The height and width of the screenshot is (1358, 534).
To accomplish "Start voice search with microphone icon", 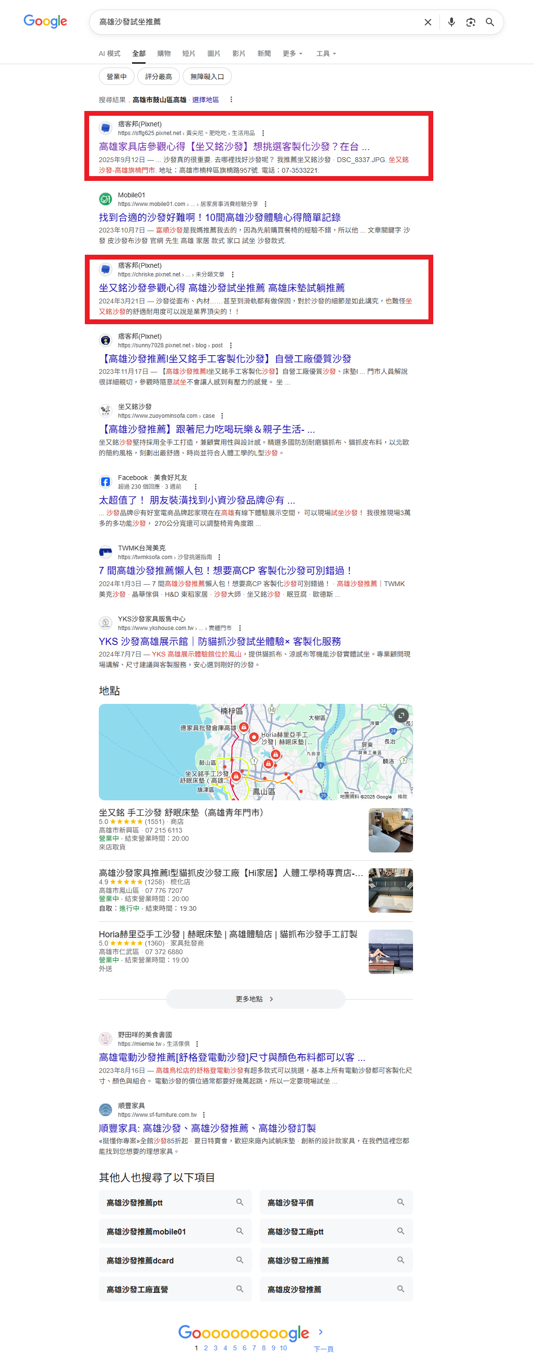I will point(451,22).
